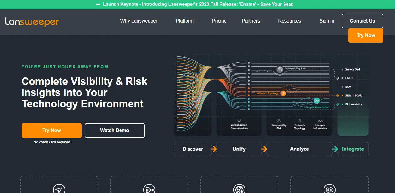The image size is (395, 193).
Task: Click the Vulnerability Risk warning triangle in the diagram
Action: (x=280, y=69)
